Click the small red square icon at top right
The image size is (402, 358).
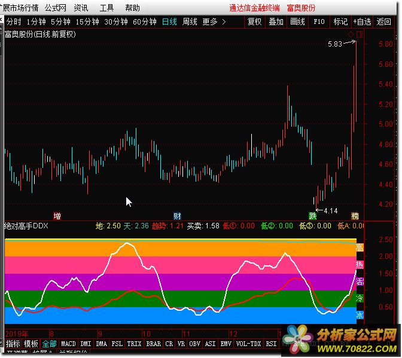[x=359, y=33]
